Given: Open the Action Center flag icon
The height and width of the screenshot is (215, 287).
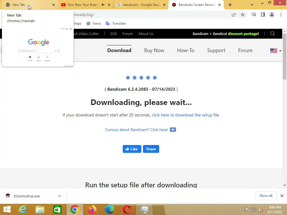Looking at the screenshot, I should [247, 210].
